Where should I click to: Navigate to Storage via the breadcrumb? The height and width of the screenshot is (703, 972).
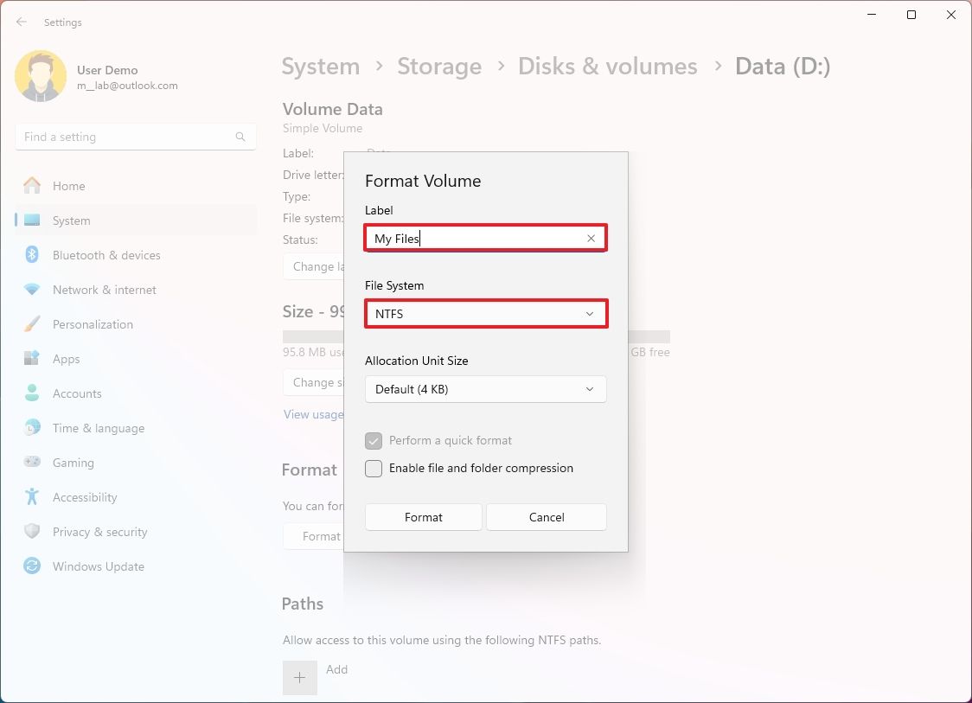pyautogui.click(x=439, y=66)
